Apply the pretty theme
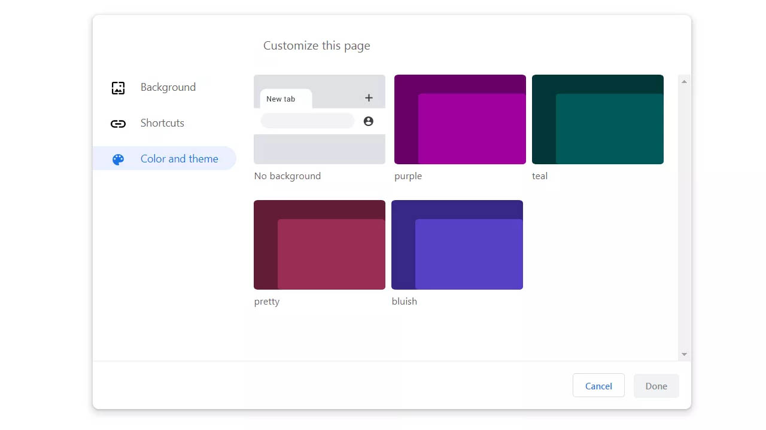The width and height of the screenshot is (766, 430). (319, 245)
